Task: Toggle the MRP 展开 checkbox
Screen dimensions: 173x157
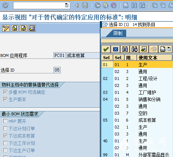Action: (5, 121)
